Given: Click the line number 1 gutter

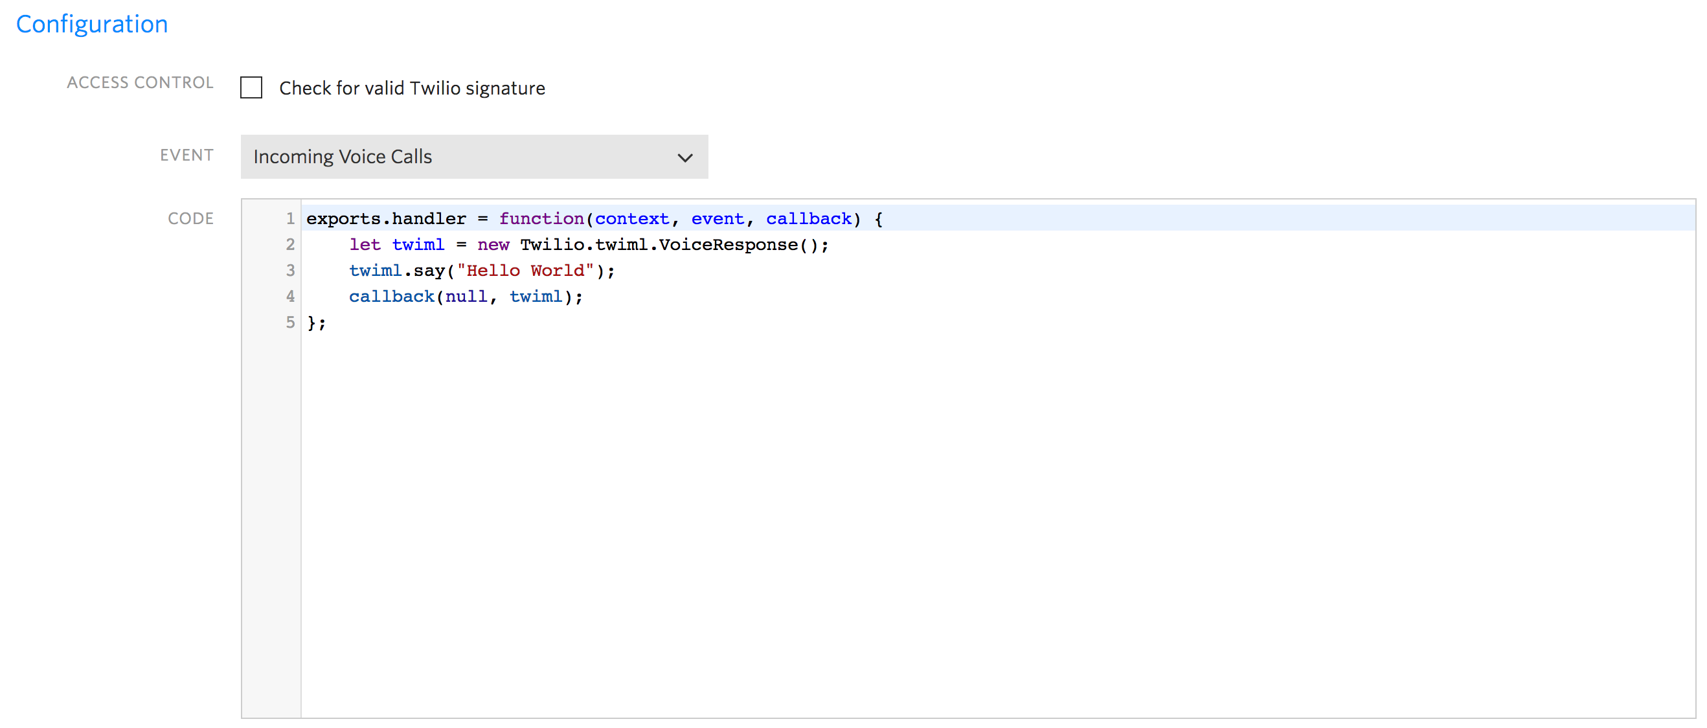Looking at the screenshot, I should point(288,218).
